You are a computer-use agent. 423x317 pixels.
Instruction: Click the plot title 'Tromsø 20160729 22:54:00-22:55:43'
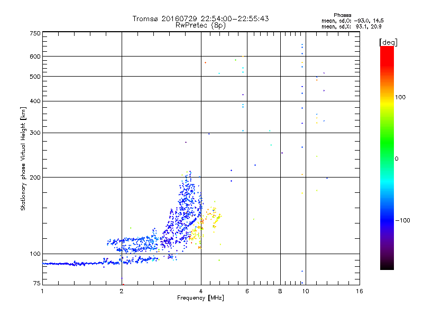(x=200, y=18)
